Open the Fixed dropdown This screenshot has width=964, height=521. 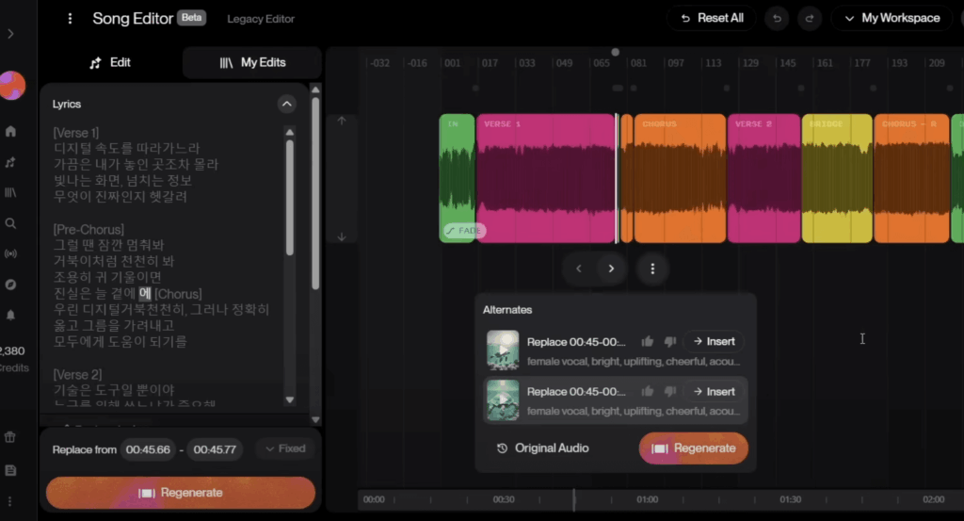pyautogui.click(x=284, y=448)
